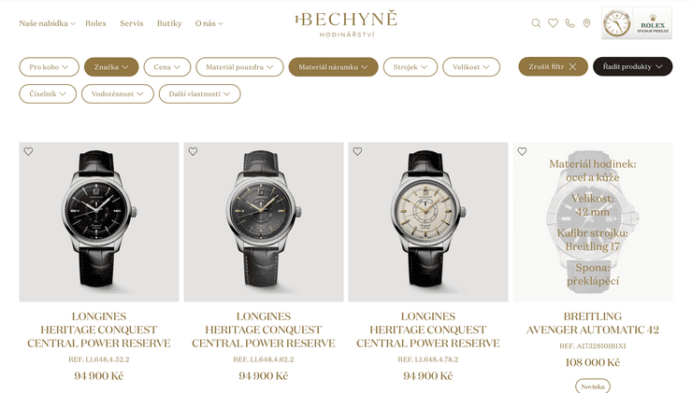The width and height of the screenshot is (692, 393).
Task: Favorite the first Longines watch L1.648.4.52.2
Action: coord(28,151)
